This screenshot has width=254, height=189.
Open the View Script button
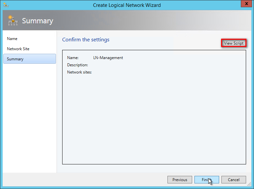pos(234,43)
